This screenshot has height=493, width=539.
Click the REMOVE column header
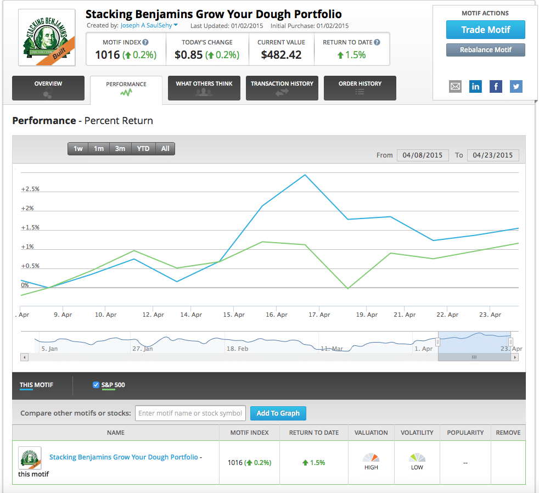[x=508, y=433]
